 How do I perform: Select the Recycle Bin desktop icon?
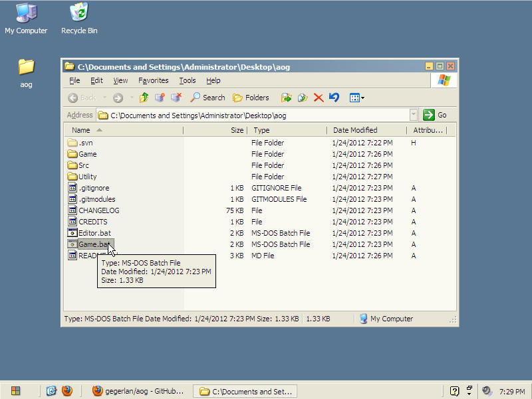[x=79, y=19]
